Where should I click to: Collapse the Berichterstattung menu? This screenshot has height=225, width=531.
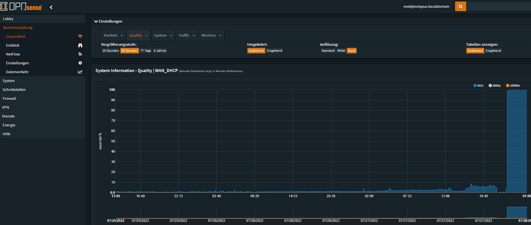tap(43, 28)
